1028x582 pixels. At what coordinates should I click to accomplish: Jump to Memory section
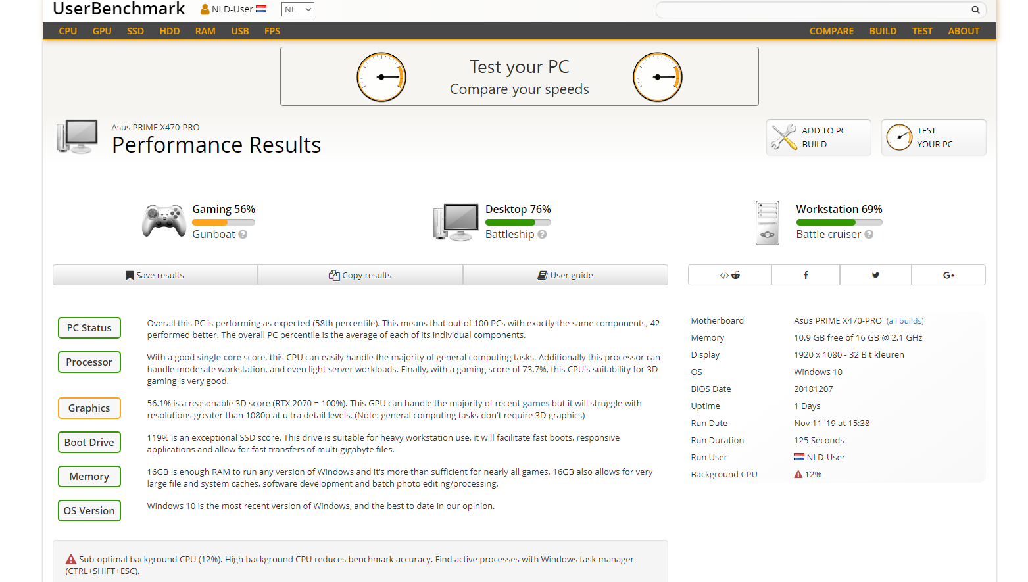pyautogui.click(x=89, y=476)
